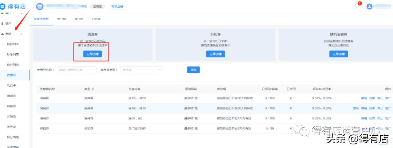Click 效果 for the 满50,减5 coupon
The height and width of the screenshot is (148, 393).
pyautogui.click(x=372, y=118)
